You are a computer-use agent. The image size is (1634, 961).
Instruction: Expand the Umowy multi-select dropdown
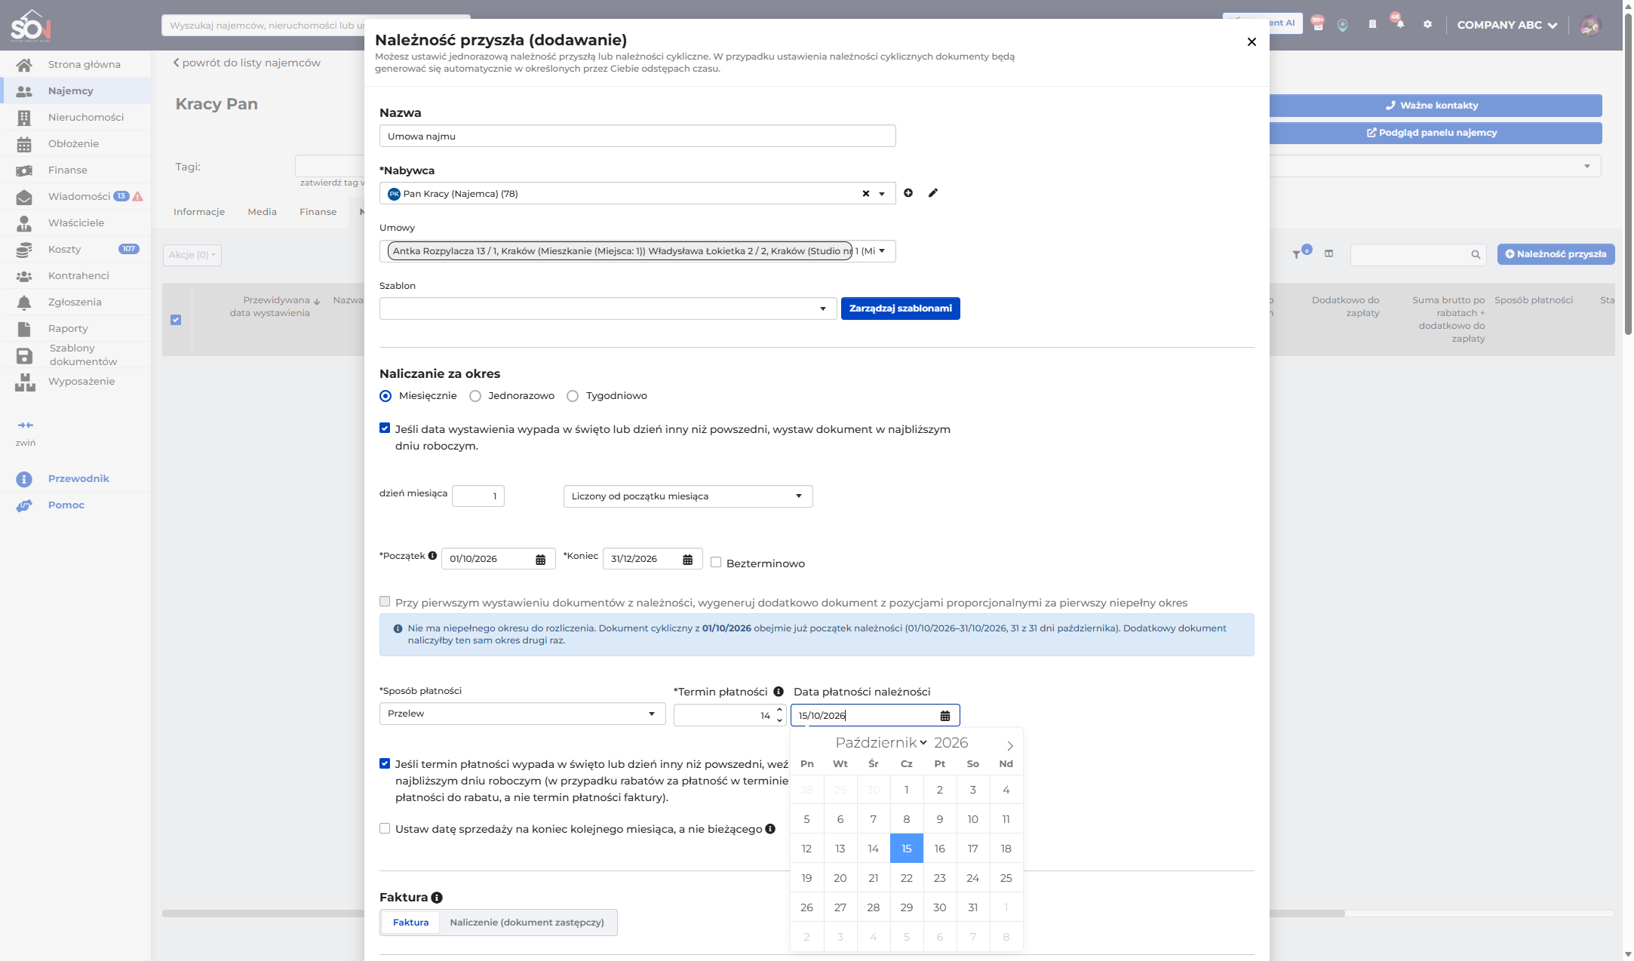click(x=882, y=251)
